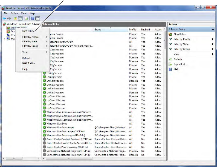217x167 pixels.
Task: Click the rule list horizontal scrollbar thumb
Action: (69, 158)
